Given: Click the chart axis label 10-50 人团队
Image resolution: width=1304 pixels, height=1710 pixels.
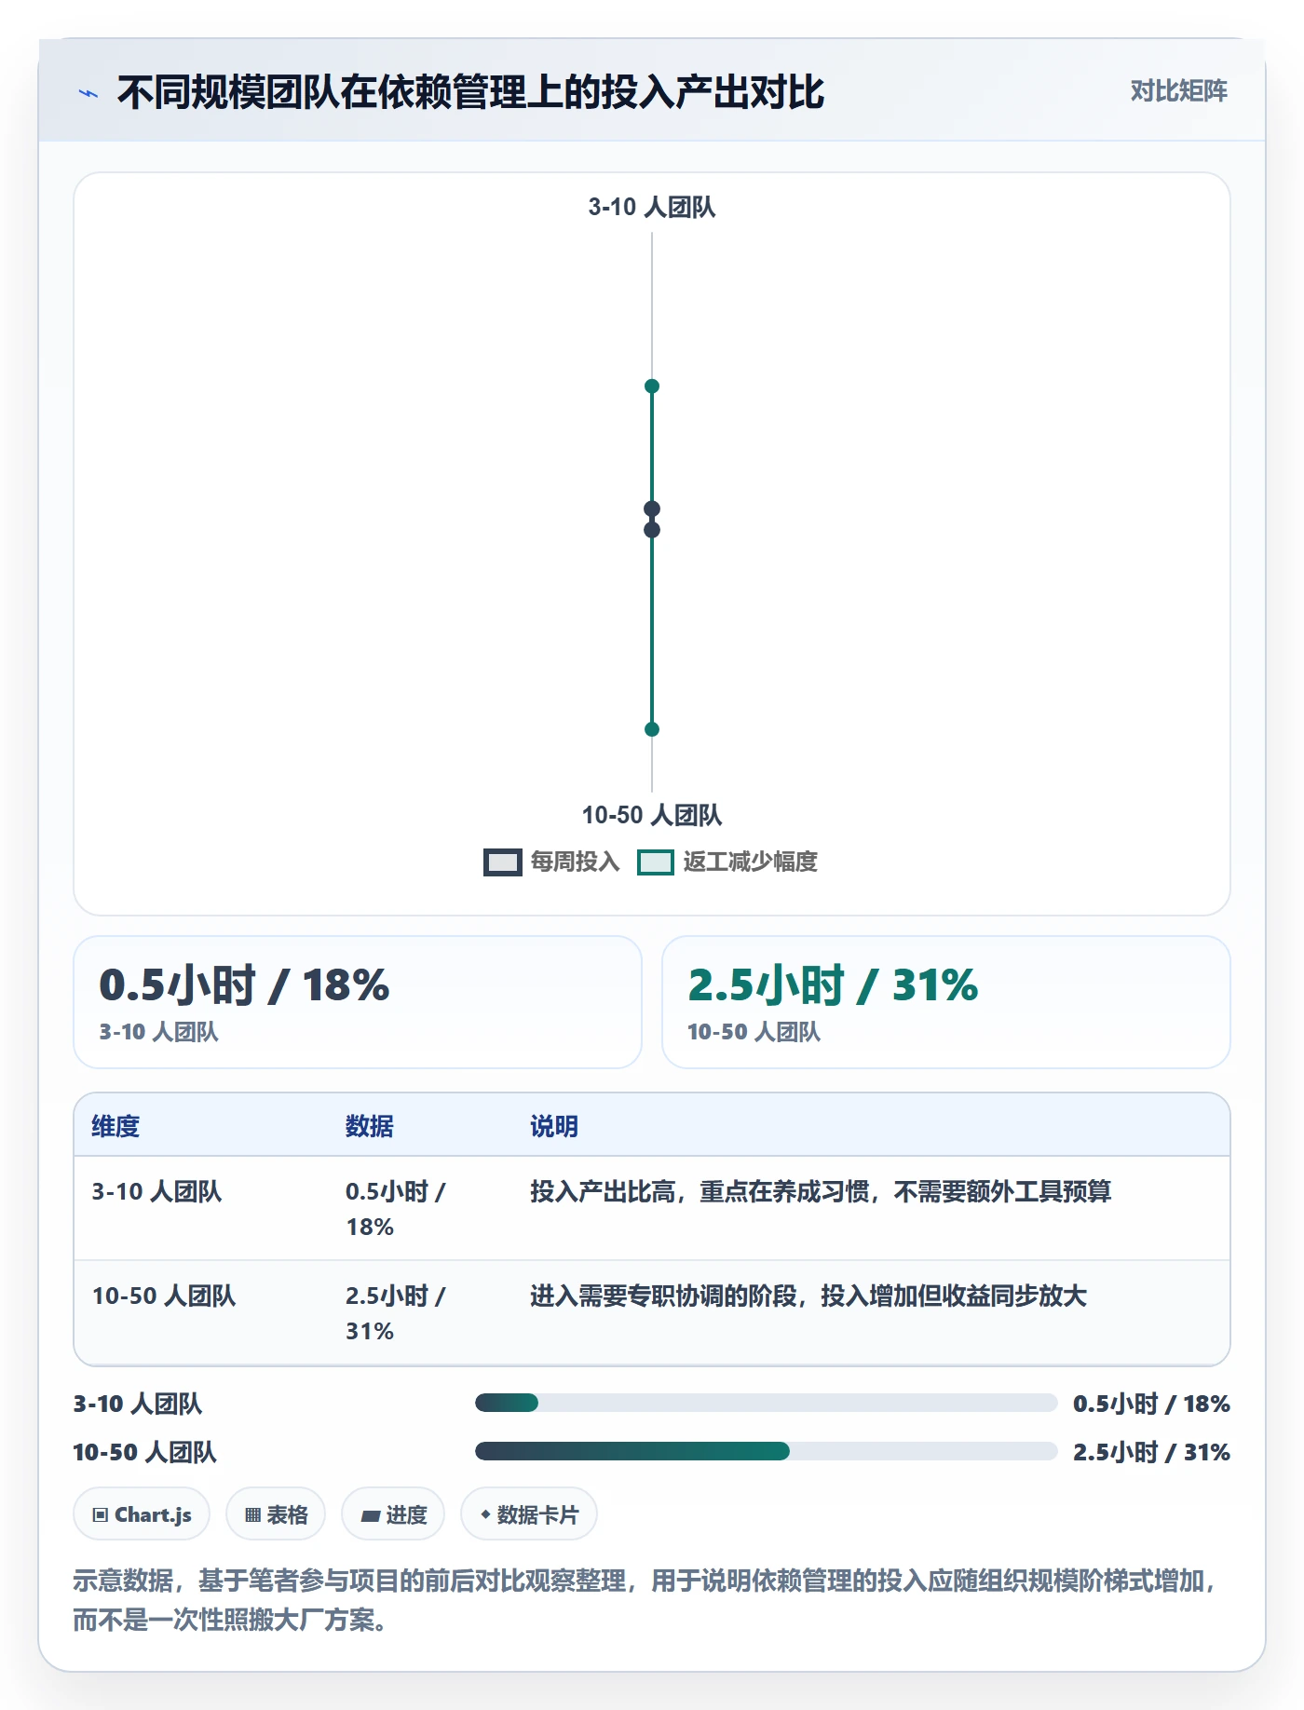Looking at the screenshot, I should click(x=652, y=815).
